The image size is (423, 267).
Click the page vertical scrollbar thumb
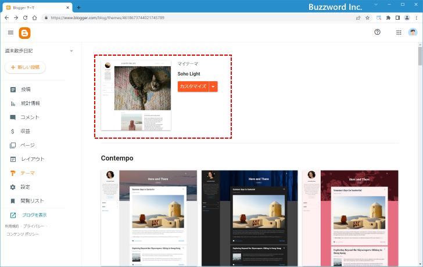click(x=420, y=56)
